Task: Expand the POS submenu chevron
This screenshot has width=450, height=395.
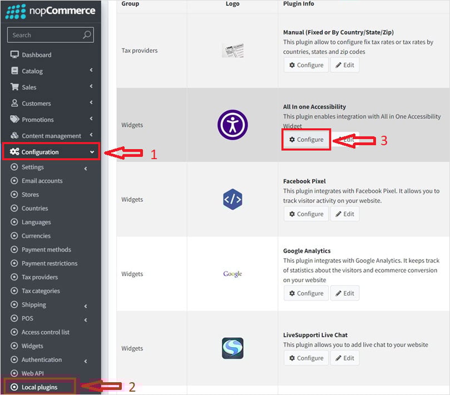Action: [x=86, y=320]
